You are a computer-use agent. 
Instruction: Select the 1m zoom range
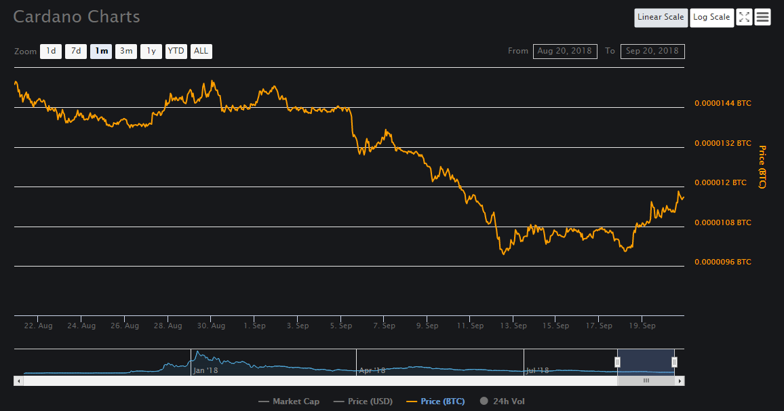point(101,51)
